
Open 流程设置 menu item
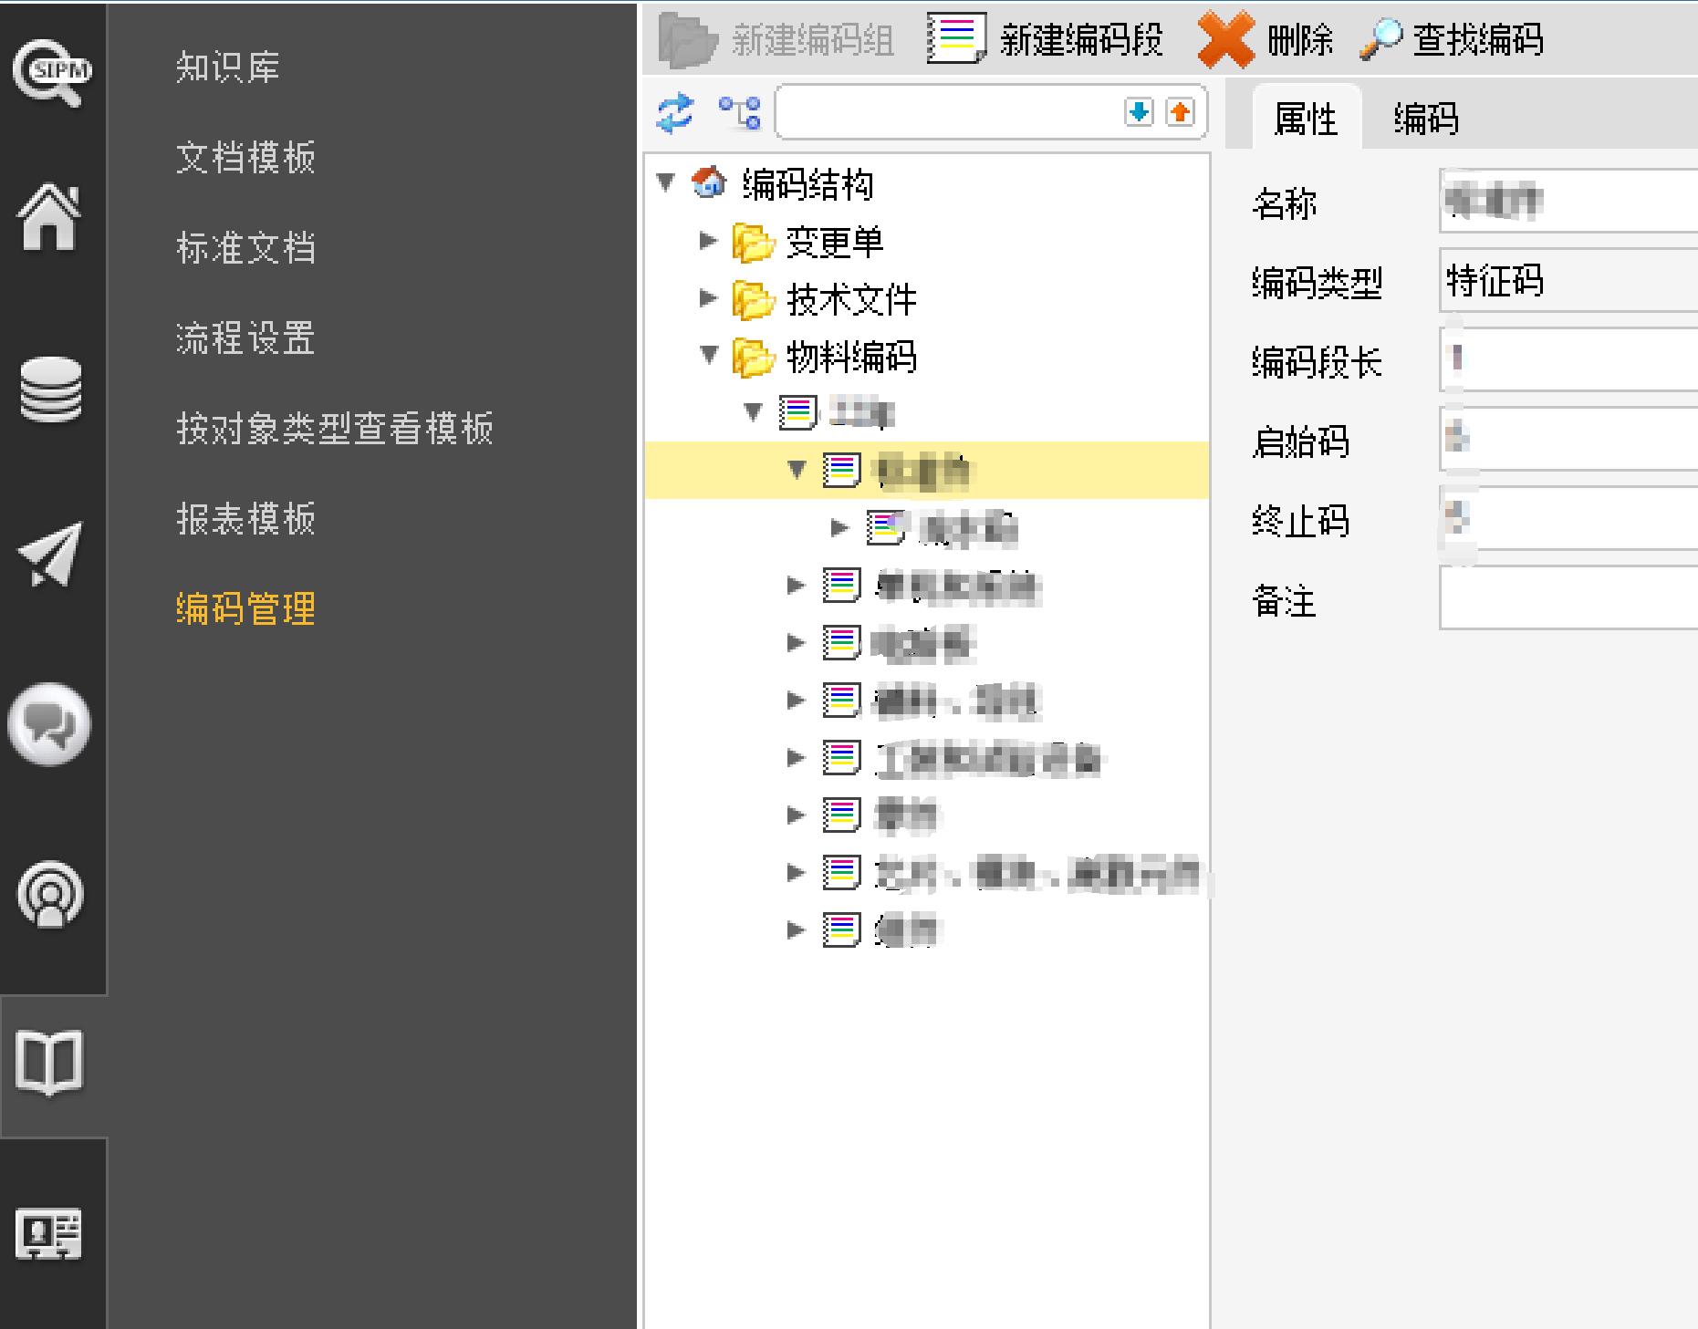pos(245,338)
